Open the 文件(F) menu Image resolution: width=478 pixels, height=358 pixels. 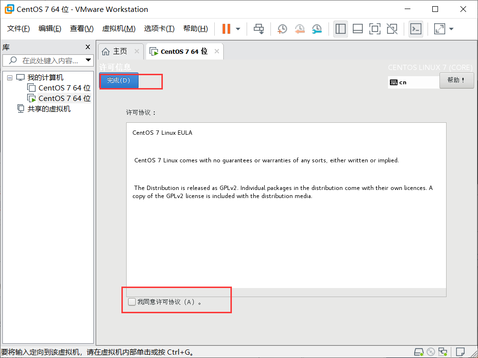(x=18, y=29)
